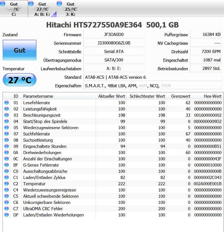Click the Drehzahl value 7200 RPM
Screen dimensions: 224x232
tap(206, 52)
